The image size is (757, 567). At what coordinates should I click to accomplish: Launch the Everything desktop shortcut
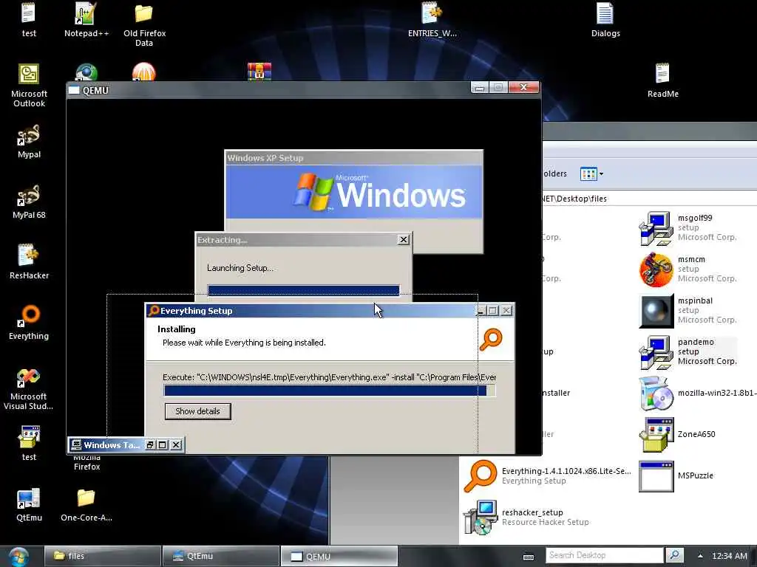click(x=29, y=323)
